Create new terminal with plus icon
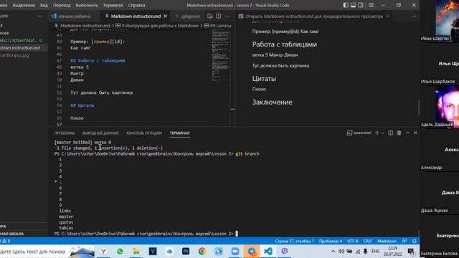 pos(377,133)
